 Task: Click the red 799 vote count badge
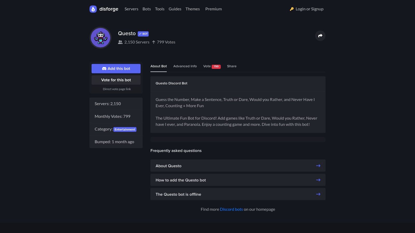pos(216,66)
